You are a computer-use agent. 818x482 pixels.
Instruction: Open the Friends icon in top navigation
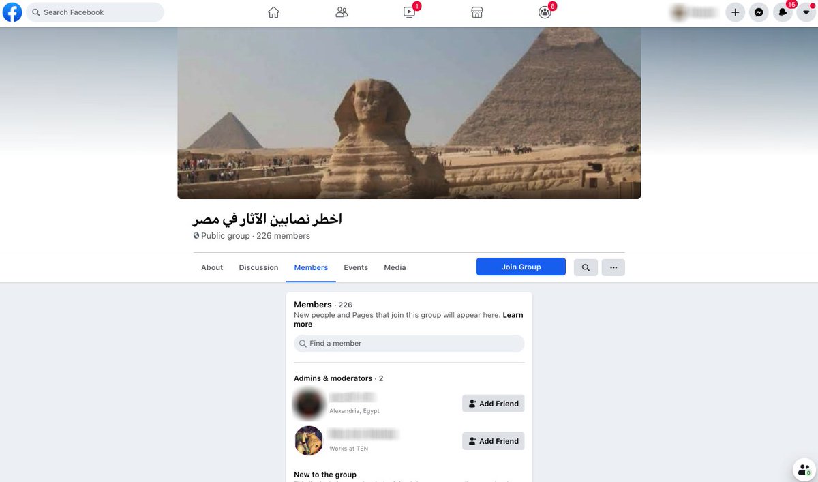click(x=342, y=12)
